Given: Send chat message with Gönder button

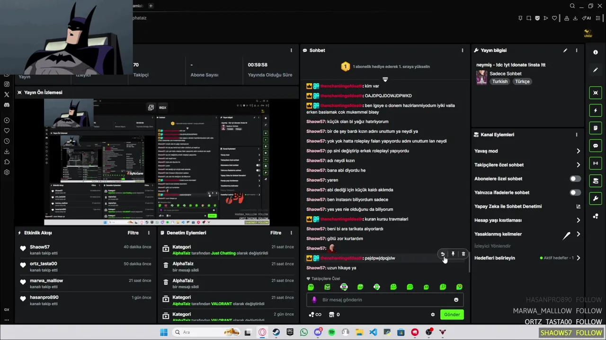Looking at the screenshot, I should (x=452, y=314).
